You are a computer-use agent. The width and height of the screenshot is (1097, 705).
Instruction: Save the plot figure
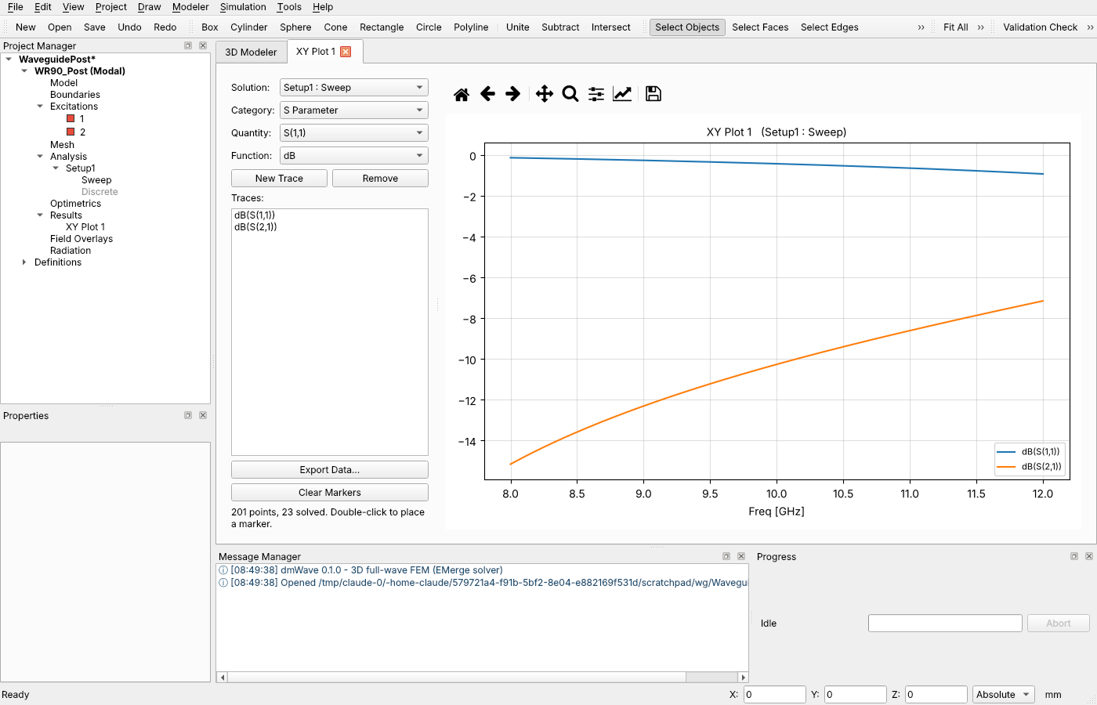[653, 94]
